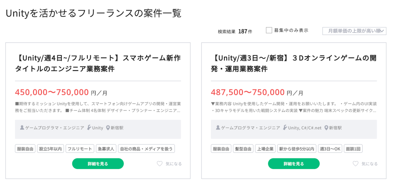
Task: Select the フルリモート tag
Action: pyautogui.click(x=80, y=149)
